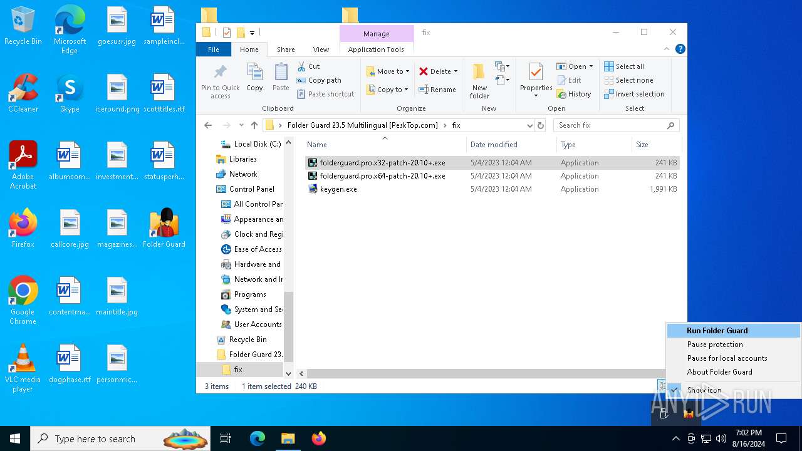
Task: Switch to the Share tab
Action: point(286,49)
